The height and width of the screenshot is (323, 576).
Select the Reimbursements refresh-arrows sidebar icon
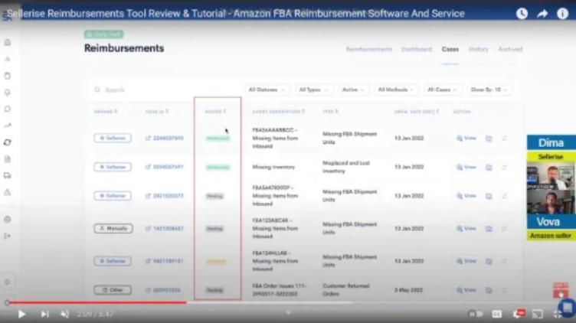point(8,142)
